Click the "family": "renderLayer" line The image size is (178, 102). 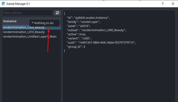pyautogui.click(x=83, y=22)
